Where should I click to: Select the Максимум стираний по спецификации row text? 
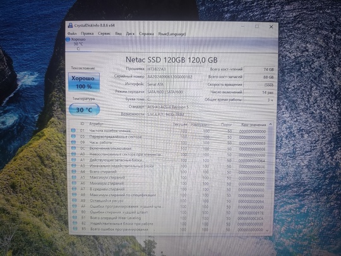[123, 195]
